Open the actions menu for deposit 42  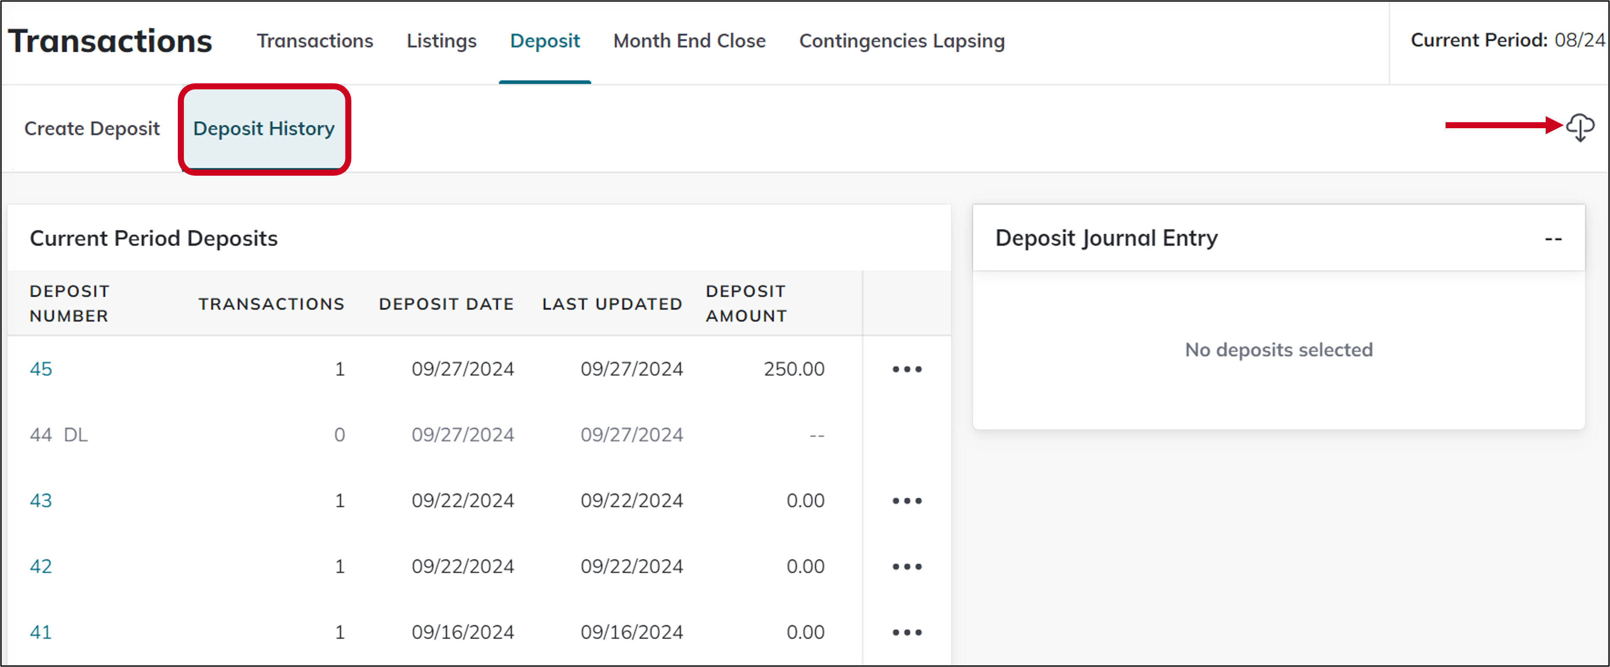[907, 566]
